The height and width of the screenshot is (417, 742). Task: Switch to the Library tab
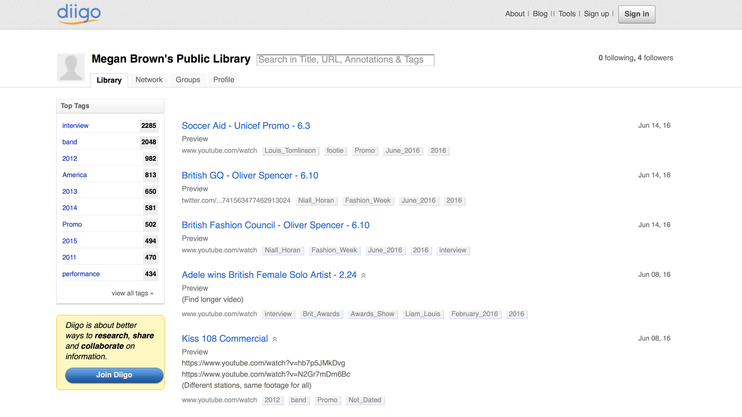pyautogui.click(x=109, y=80)
